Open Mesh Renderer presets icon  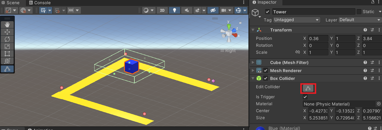coord(372,70)
